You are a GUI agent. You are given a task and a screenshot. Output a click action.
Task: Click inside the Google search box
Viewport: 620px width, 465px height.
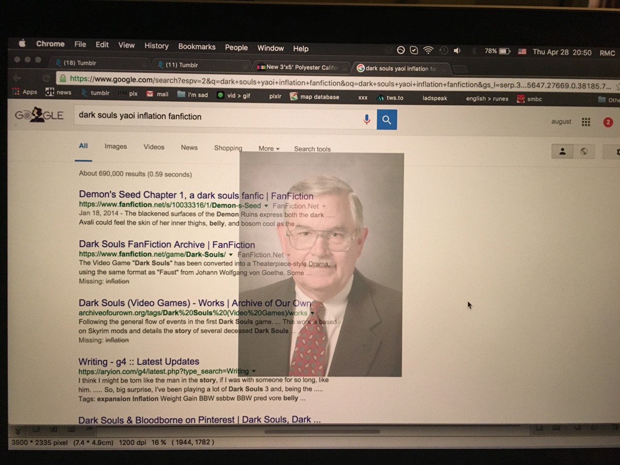tap(218, 117)
